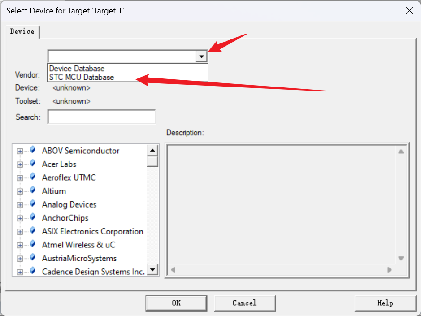Click the Atmel Wireless chip icon

pos(32,243)
